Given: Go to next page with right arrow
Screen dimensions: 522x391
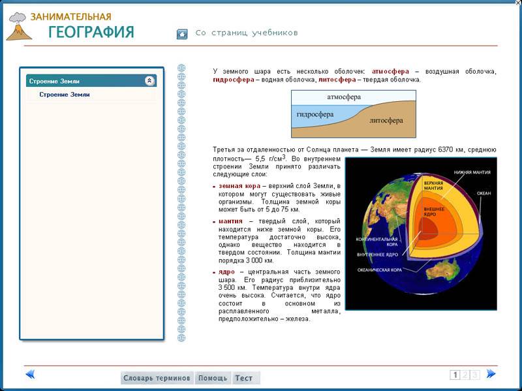Looking at the screenshot, I should (491, 374).
